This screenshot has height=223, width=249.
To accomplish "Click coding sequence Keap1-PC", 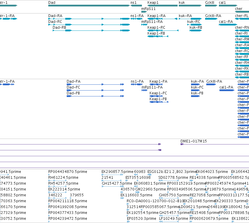I will pyautogui.click(x=158, y=93).
